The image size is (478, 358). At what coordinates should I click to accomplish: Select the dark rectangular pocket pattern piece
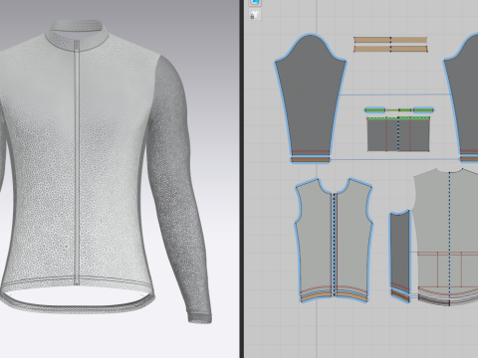point(398,134)
